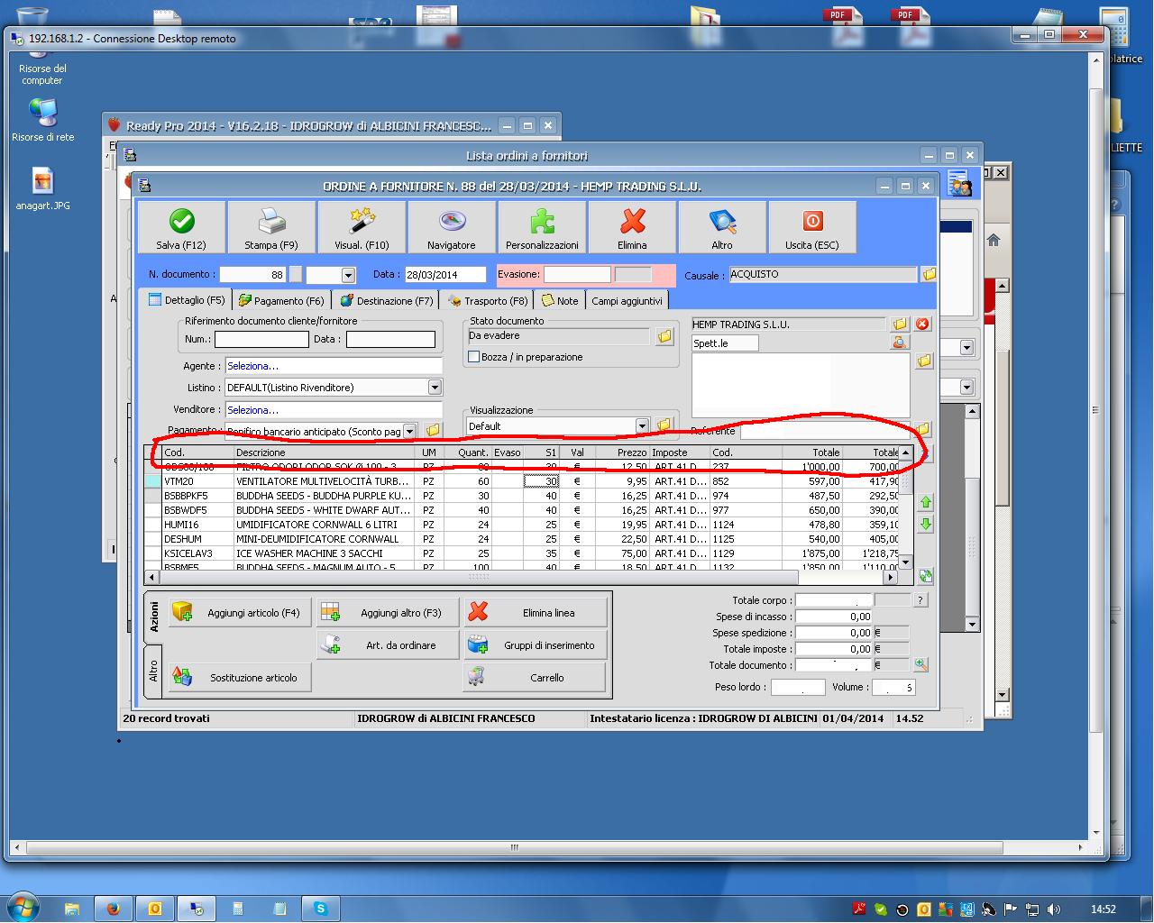Viewport: 1154px width, 923px height.
Task: Click Art. da ordinare button
Action: click(388, 645)
